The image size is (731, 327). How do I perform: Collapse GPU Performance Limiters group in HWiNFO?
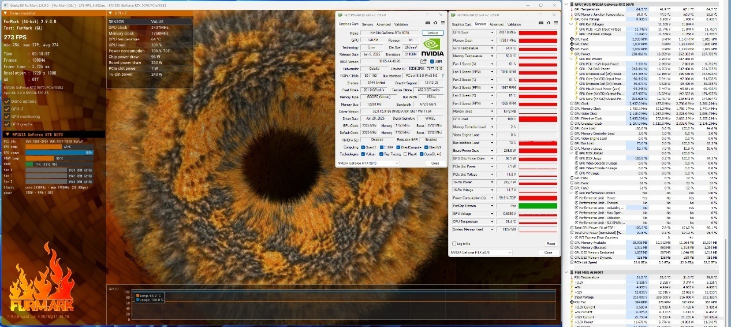572,193
